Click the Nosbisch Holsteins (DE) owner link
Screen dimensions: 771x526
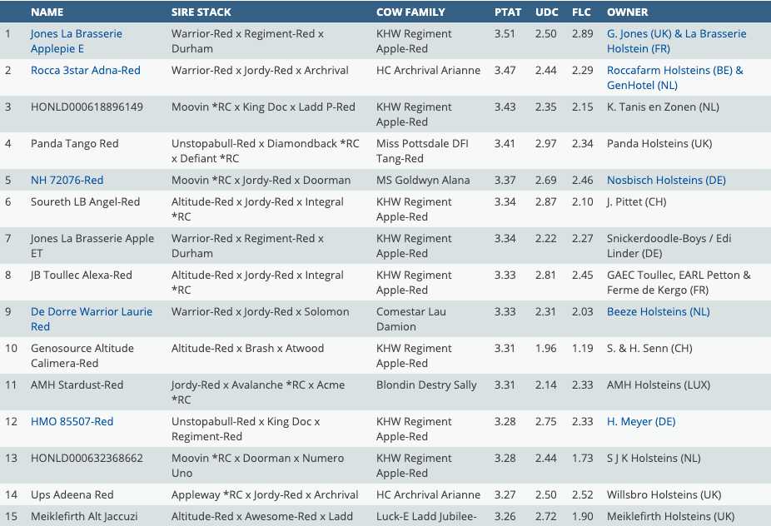[x=666, y=181]
